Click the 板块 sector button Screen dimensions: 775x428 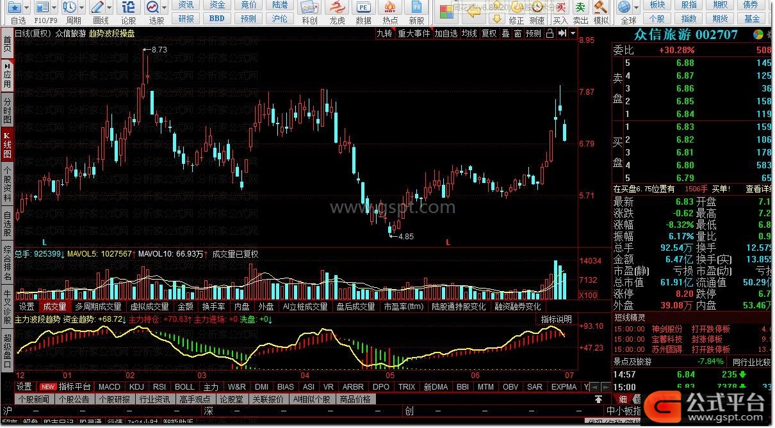pos(658,5)
